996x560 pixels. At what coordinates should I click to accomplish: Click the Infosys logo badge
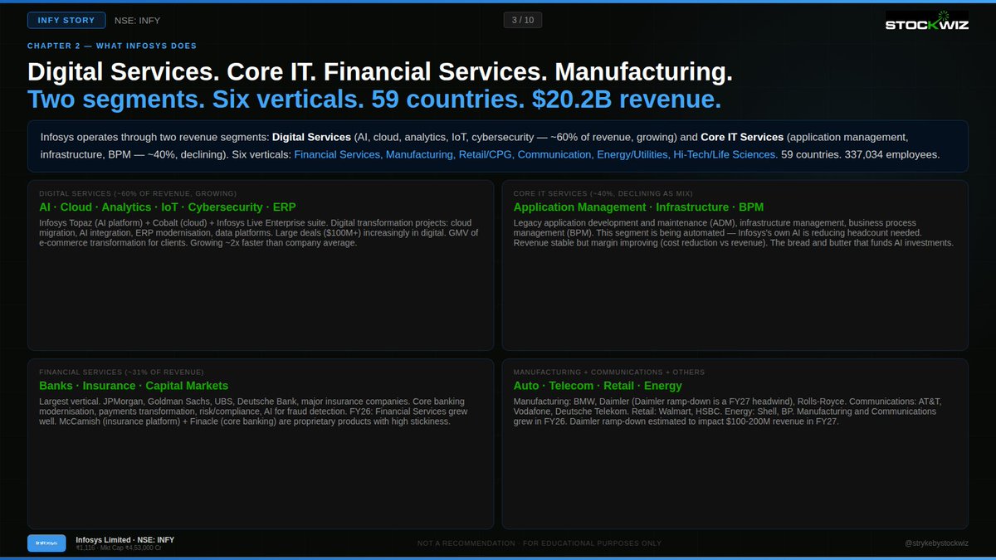pyautogui.click(x=46, y=543)
